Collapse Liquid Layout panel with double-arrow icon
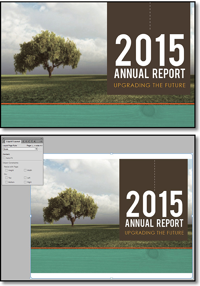Viewport: 200px width, 286px height. click(41, 139)
